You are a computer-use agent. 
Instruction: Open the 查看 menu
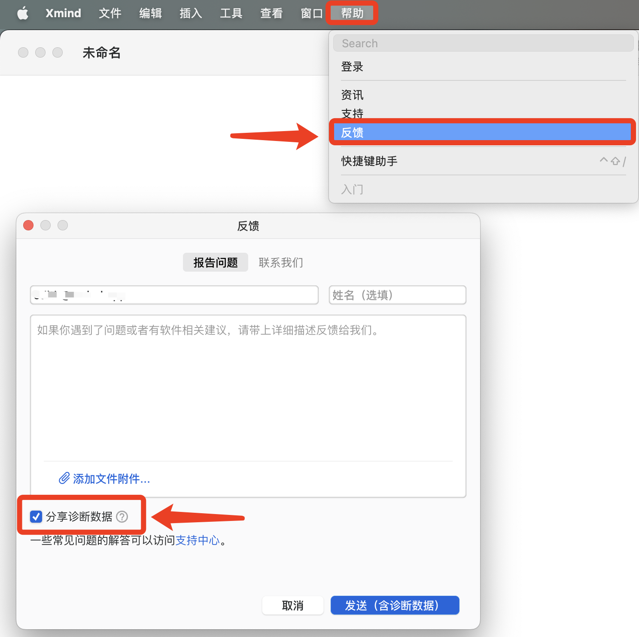pos(271,13)
